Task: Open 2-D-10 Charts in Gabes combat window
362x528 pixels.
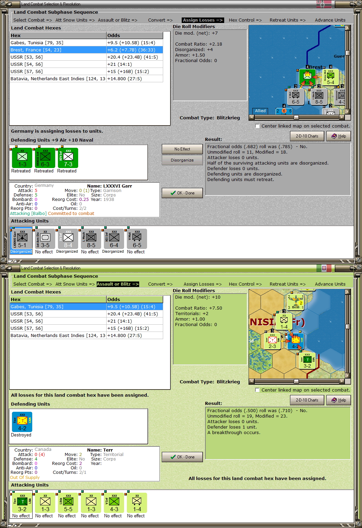Action: [307, 400]
